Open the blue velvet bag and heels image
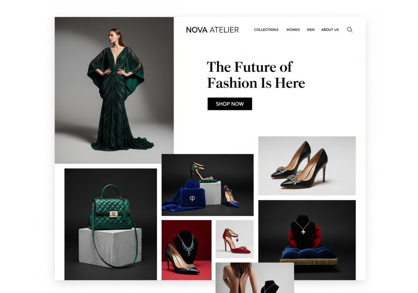The height and width of the screenshot is (293, 418). [207, 185]
